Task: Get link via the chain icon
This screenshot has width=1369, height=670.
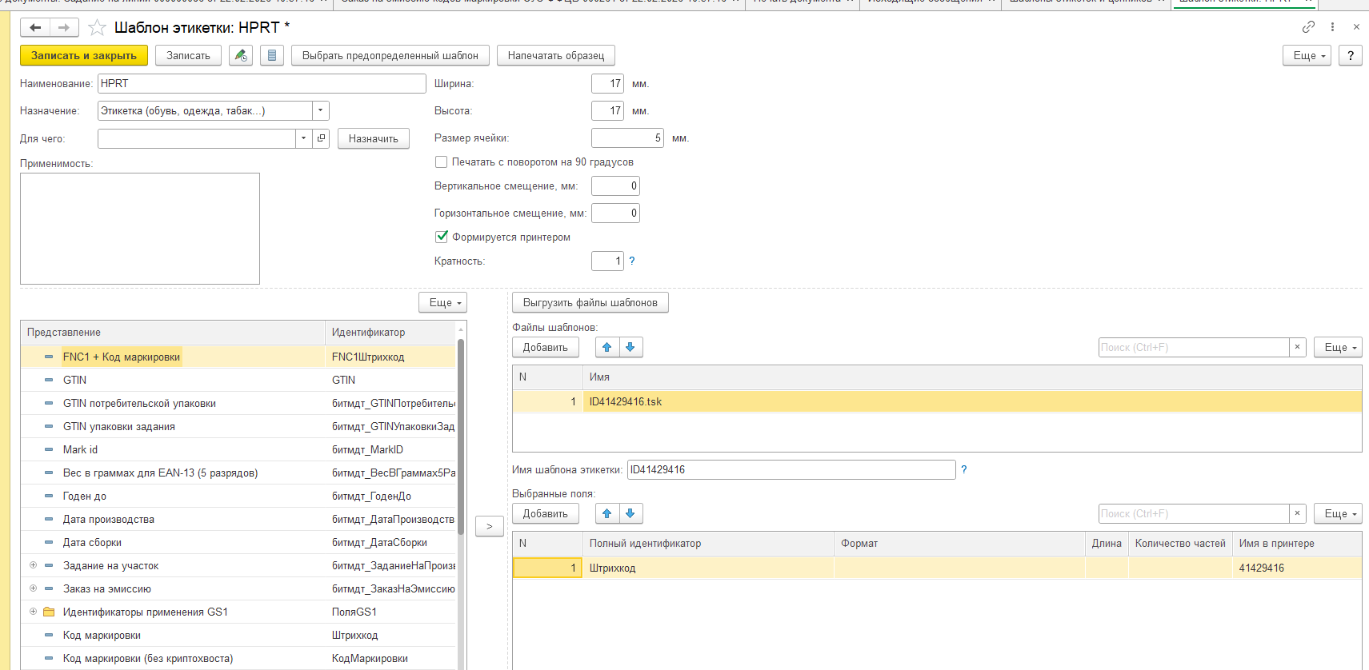Action: click(1308, 27)
